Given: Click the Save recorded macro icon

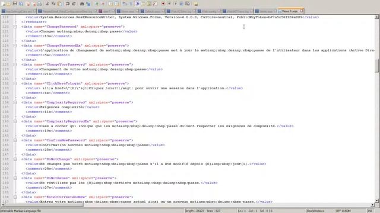Looking at the screenshot, I should coord(188,4).
